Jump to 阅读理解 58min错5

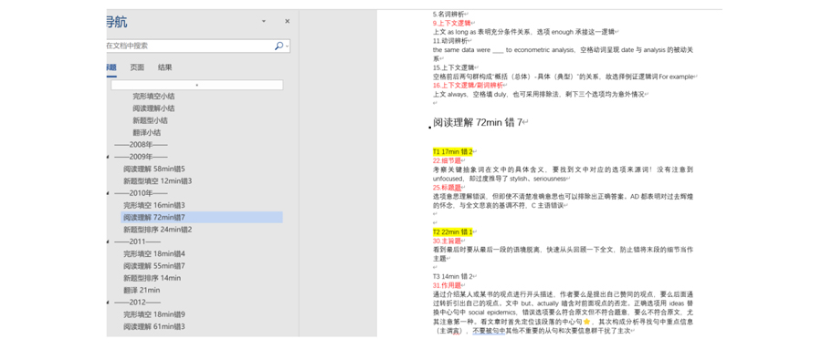154,169
